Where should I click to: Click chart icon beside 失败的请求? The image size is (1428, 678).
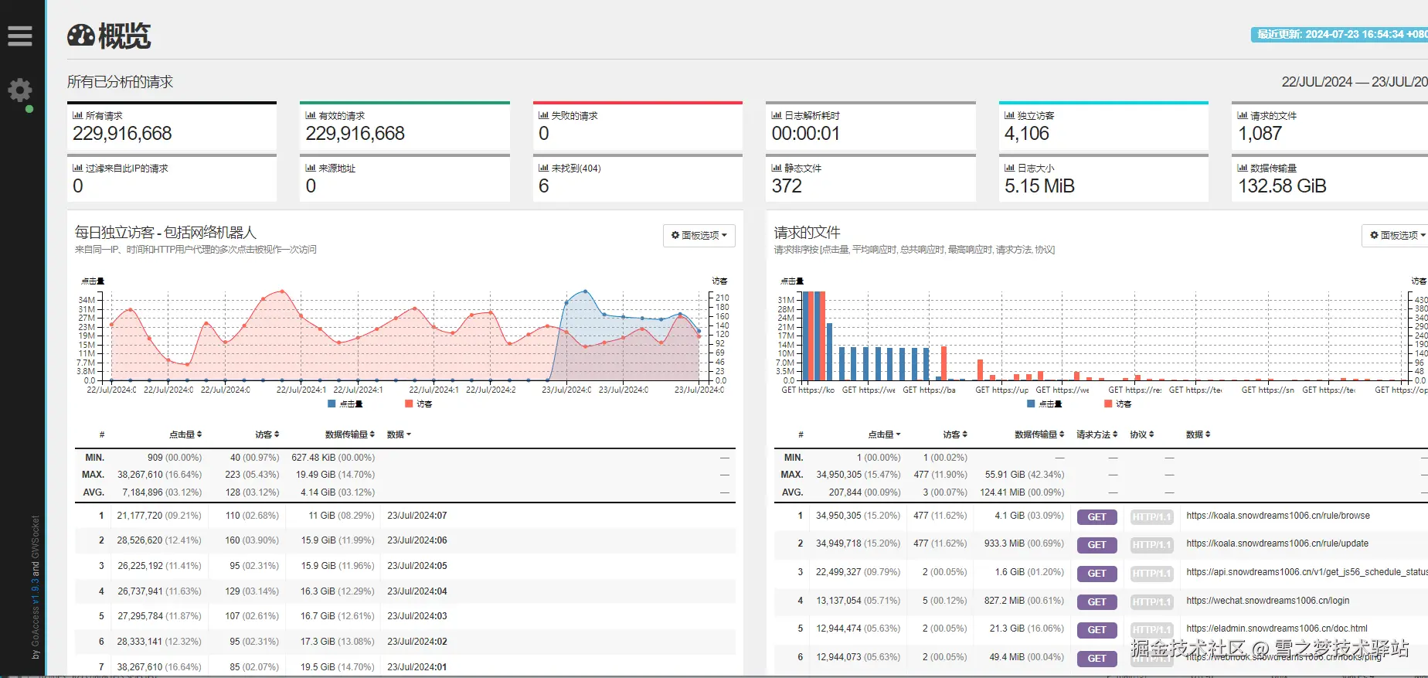click(543, 115)
